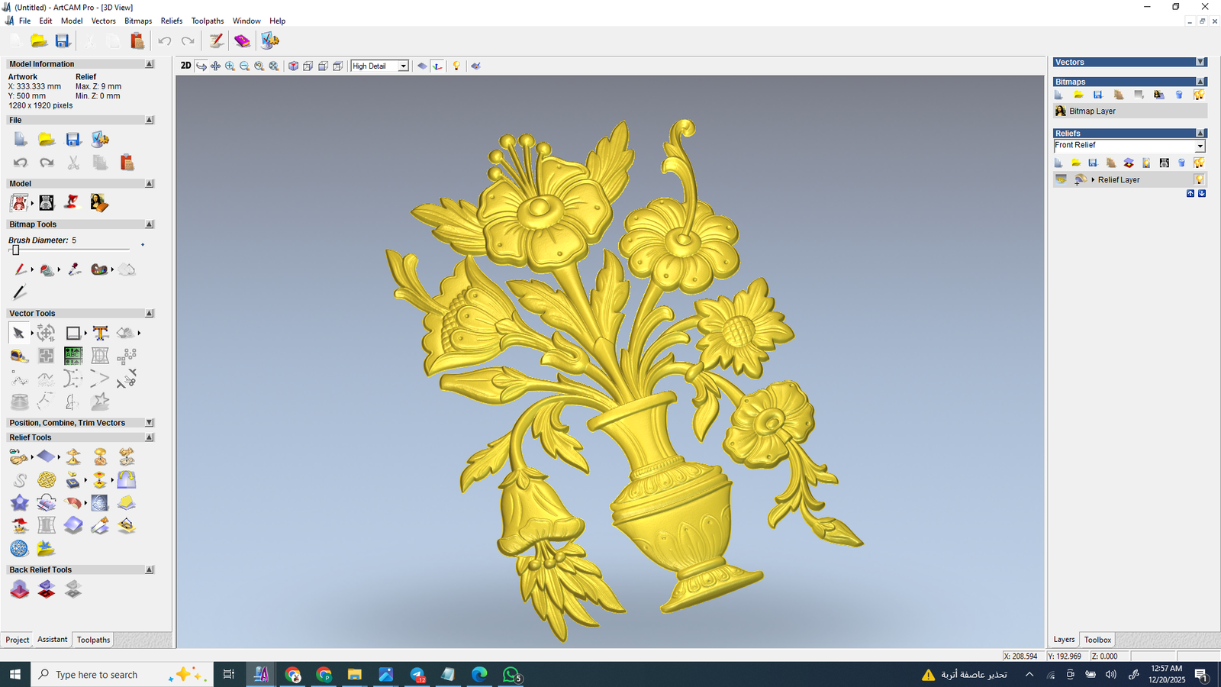Select the vector selection arrow tool
The height and width of the screenshot is (687, 1221).
pyautogui.click(x=18, y=333)
